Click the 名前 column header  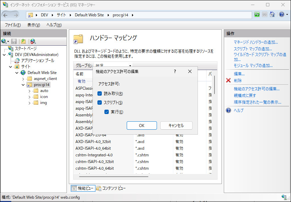pos(79,74)
